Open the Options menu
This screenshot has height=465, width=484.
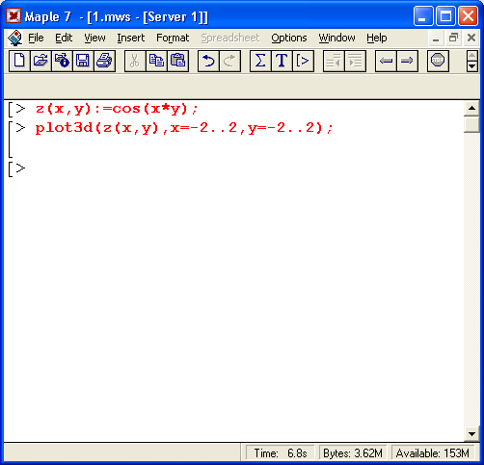pos(289,38)
